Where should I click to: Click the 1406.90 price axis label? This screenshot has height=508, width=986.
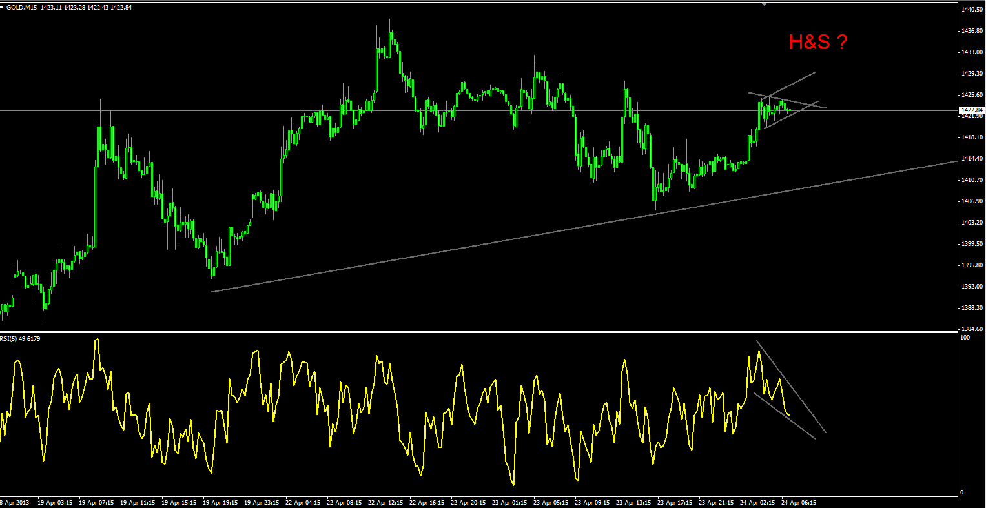pos(972,201)
